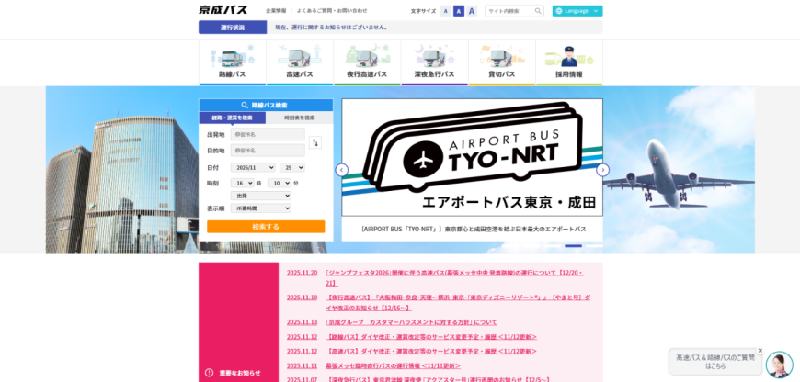Viewport: 800px width, 382px height.
Task: Click the 高速バス＆路線バスのご質問 chat bubble
Action: click(x=715, y=362)
